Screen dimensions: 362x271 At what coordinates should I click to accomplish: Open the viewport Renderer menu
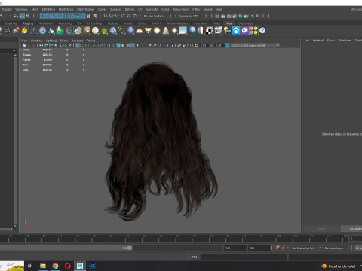coord(77,41)
